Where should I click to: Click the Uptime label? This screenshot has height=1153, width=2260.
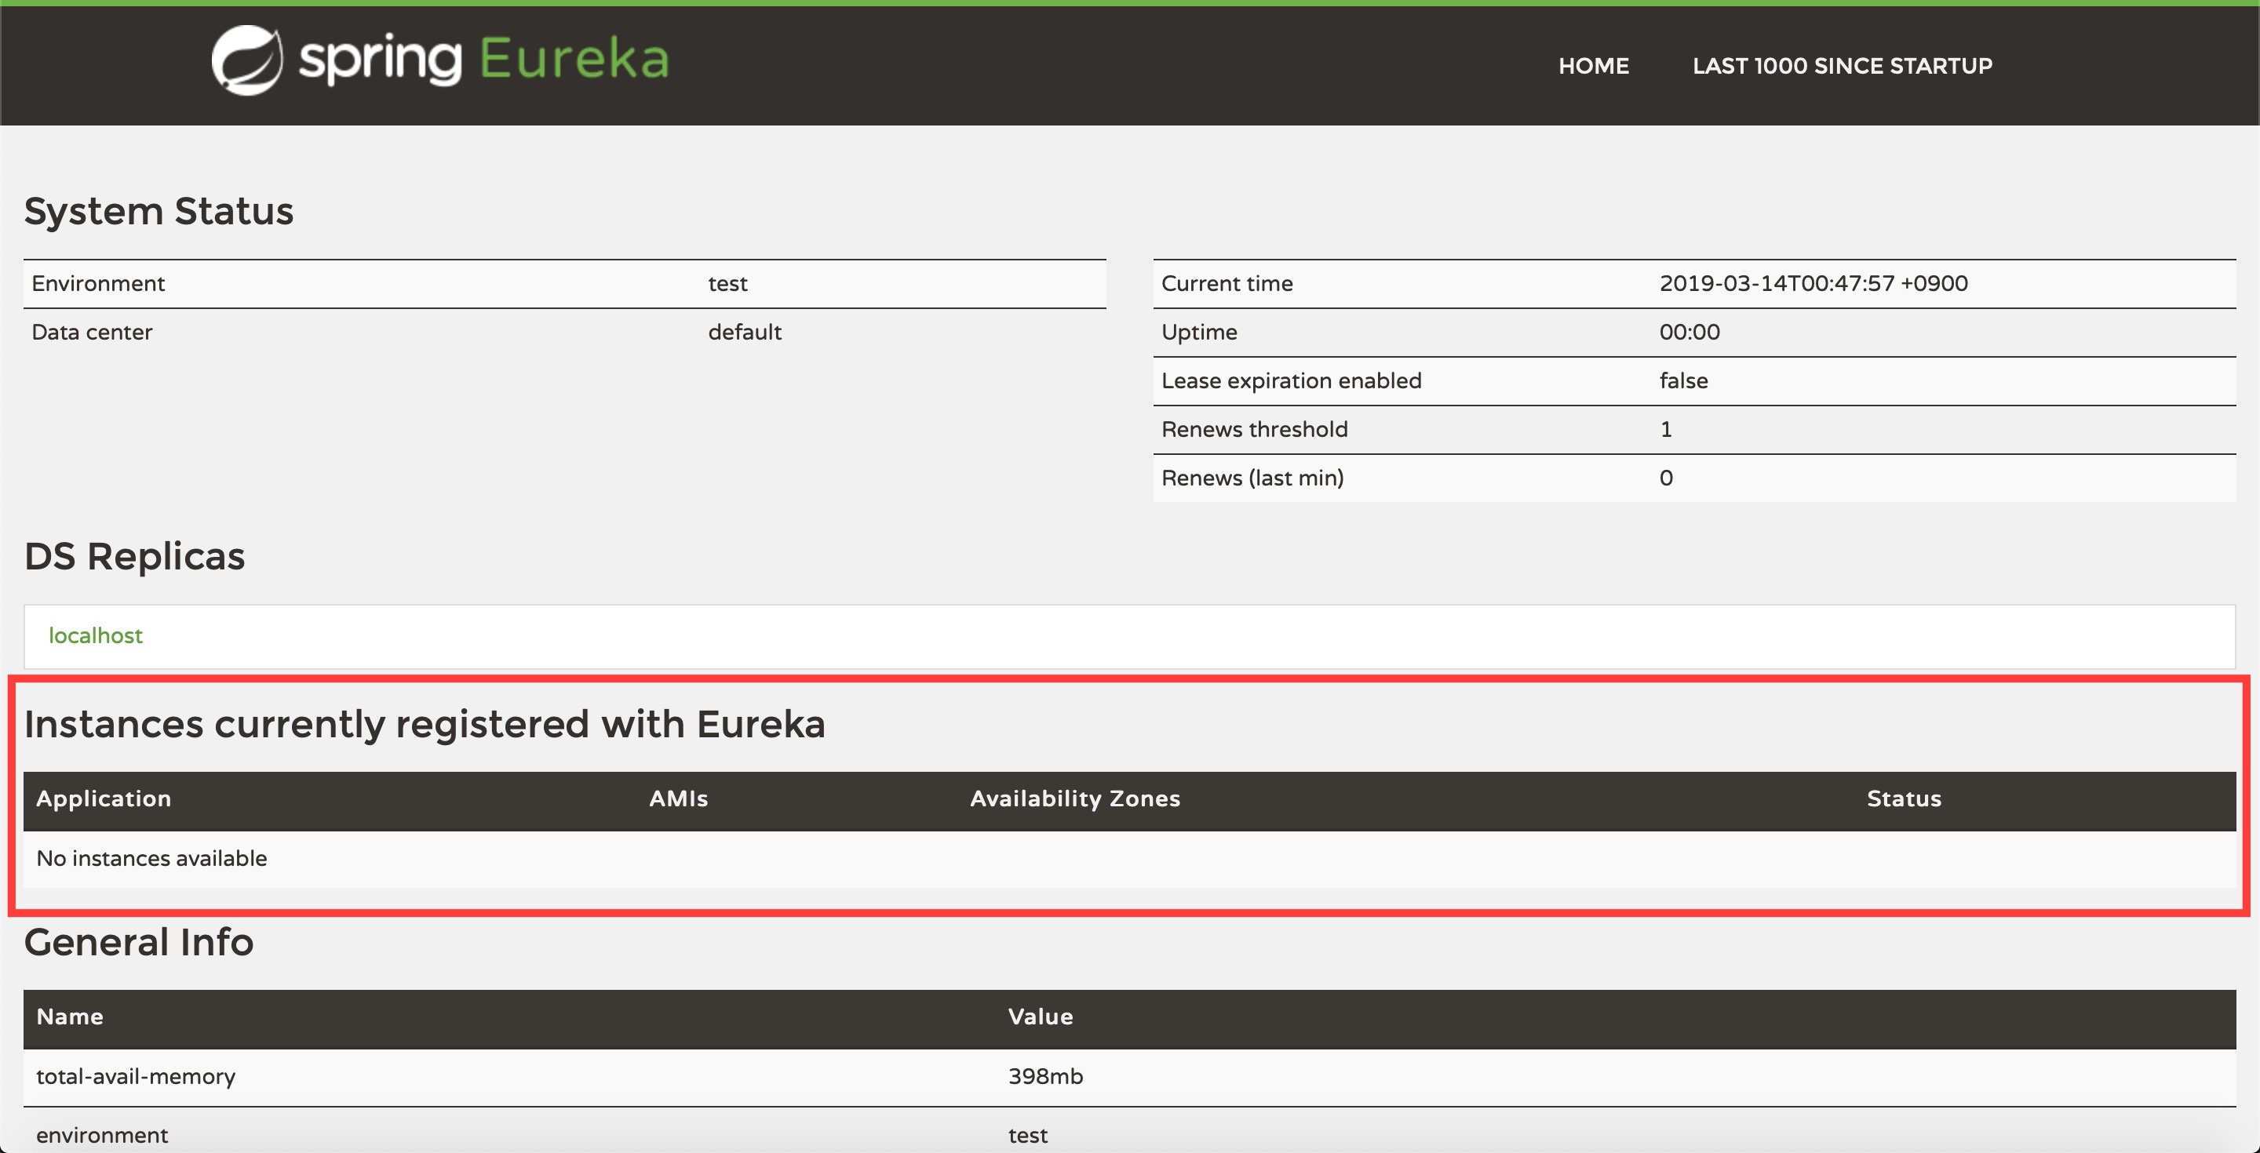coord(1199,333)
